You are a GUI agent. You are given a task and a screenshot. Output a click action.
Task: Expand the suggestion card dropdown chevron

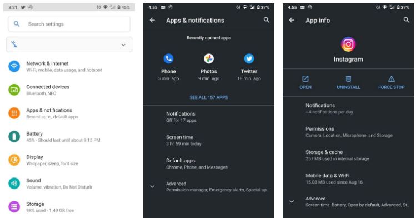(x=123, y=45)
